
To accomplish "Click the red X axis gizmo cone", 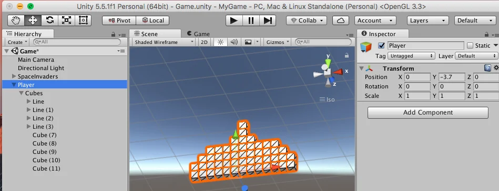I will tap(338, 72).
